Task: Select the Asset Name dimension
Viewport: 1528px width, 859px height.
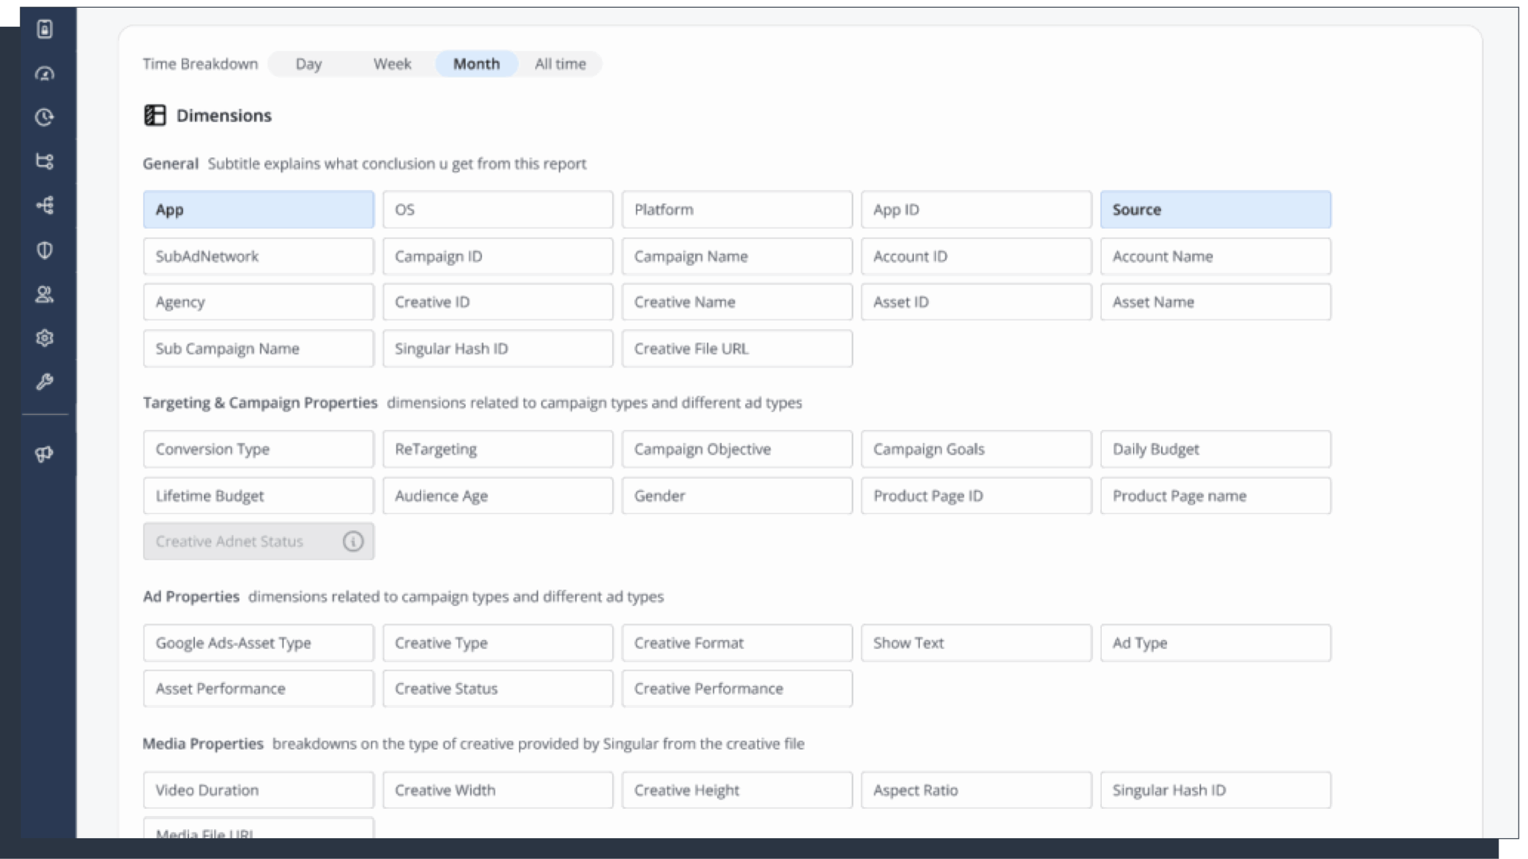Action: [x=1215, y=302]
